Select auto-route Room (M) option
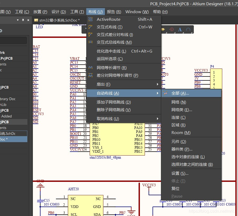Screen dimensions: 238x216 click(191, 133)
